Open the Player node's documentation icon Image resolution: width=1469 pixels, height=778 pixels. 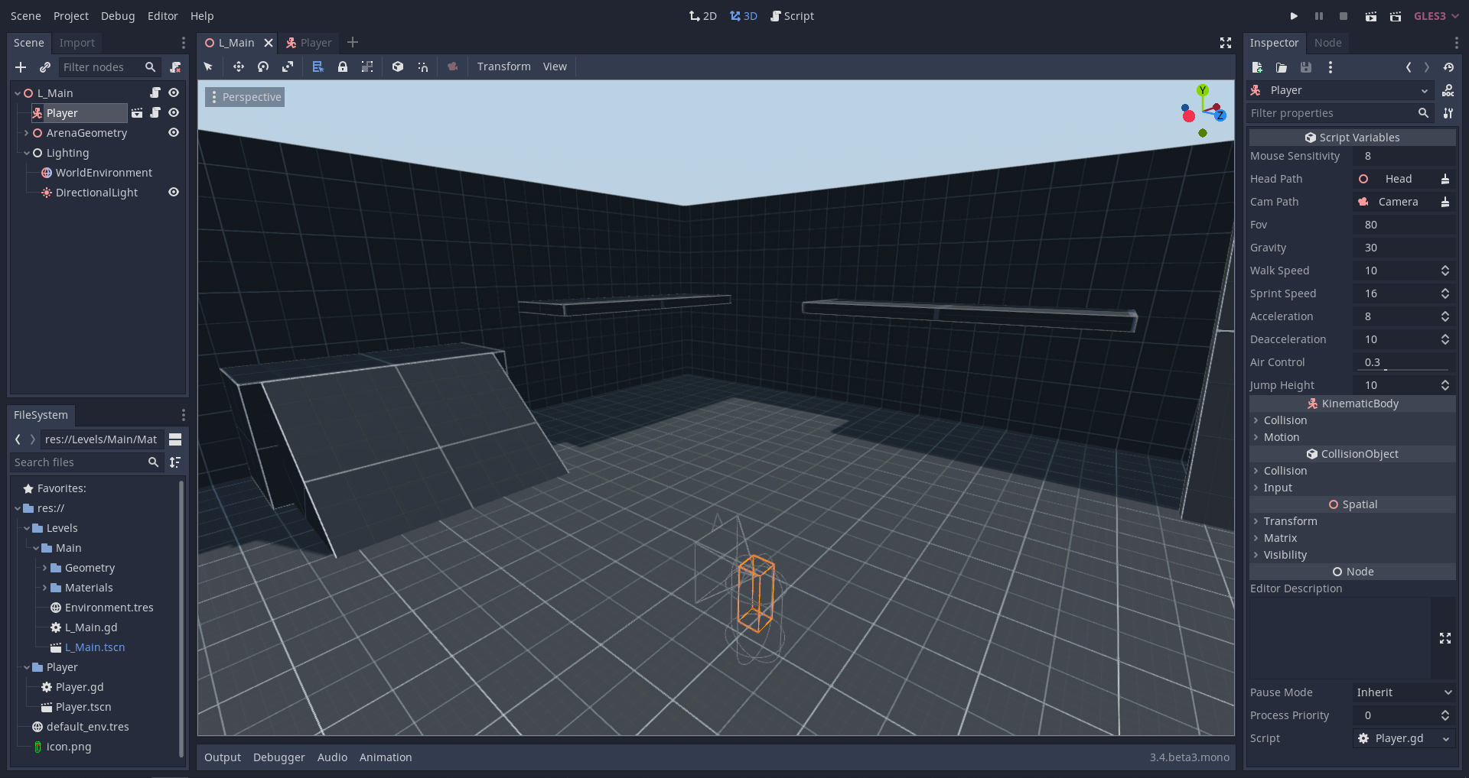1448,90
